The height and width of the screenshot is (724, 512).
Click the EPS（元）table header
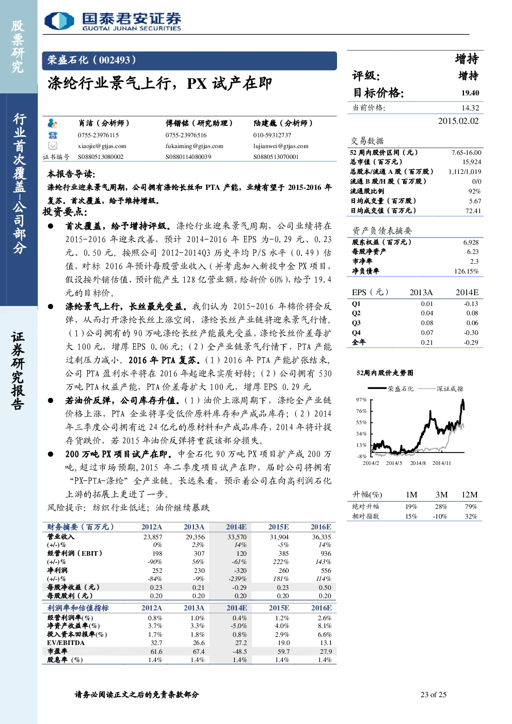371,292
